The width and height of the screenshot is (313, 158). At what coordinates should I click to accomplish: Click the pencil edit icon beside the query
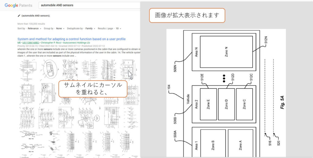tap(19, 16)
